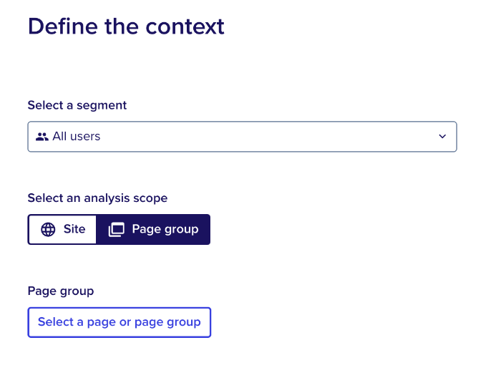Click the word "segment" in the field label
This screenshot has height=368, width=488.
click(102, 106)
